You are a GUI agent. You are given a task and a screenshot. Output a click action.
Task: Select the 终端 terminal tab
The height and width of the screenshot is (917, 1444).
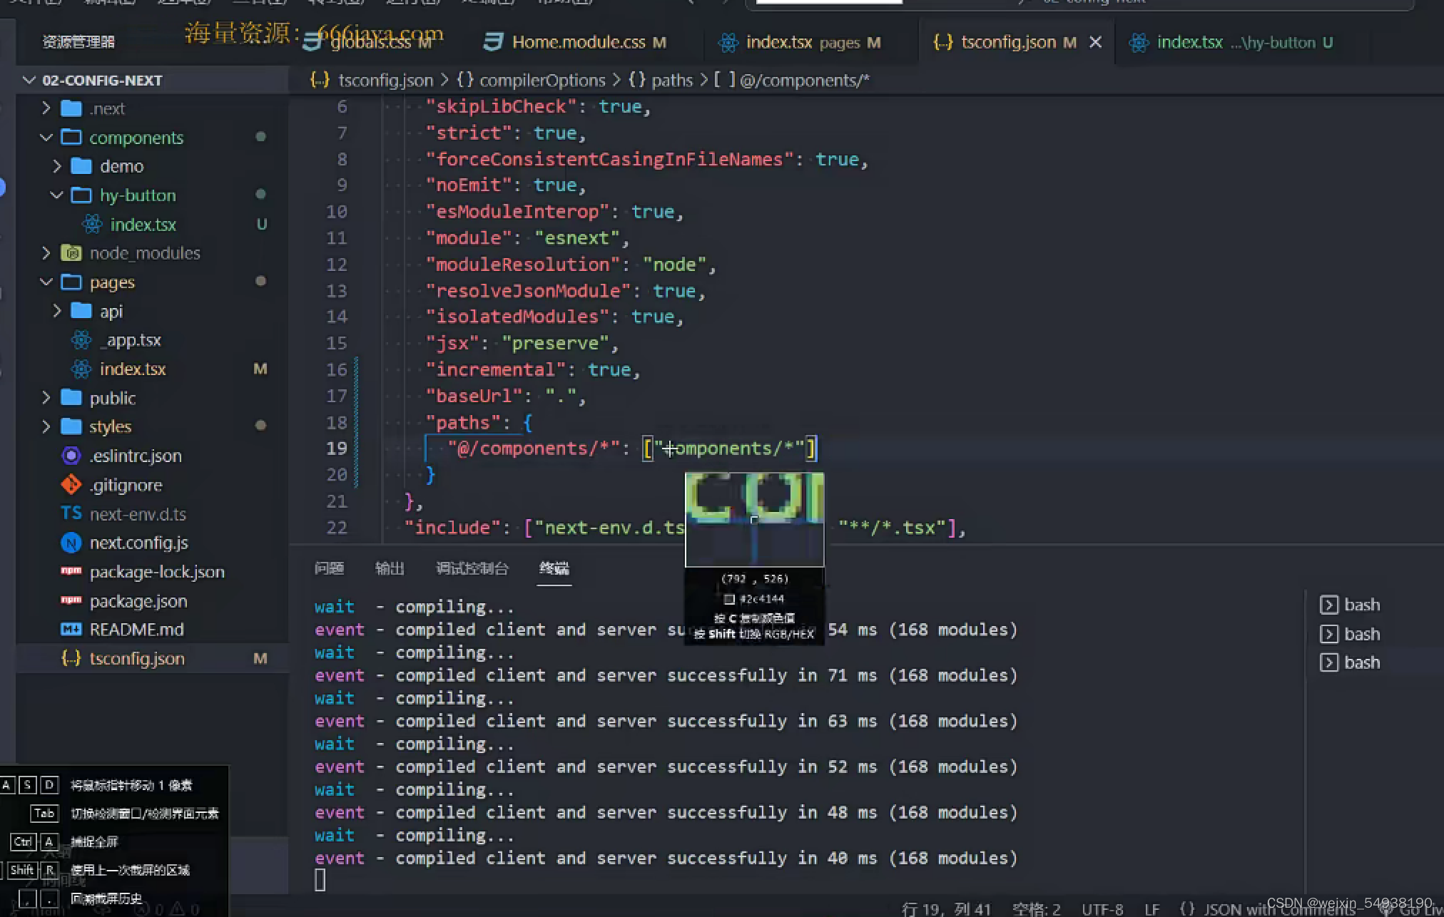(x=554, y=568)
